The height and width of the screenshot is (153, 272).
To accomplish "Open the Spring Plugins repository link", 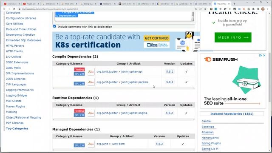I will point(211,143).
